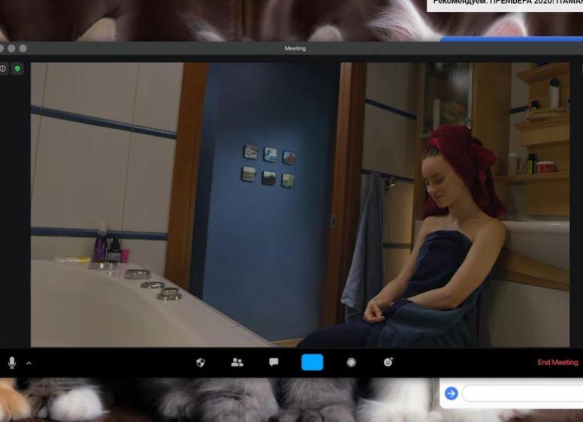Open meeting info icon
Screen dimensions: 583x422
coord(3,69)
